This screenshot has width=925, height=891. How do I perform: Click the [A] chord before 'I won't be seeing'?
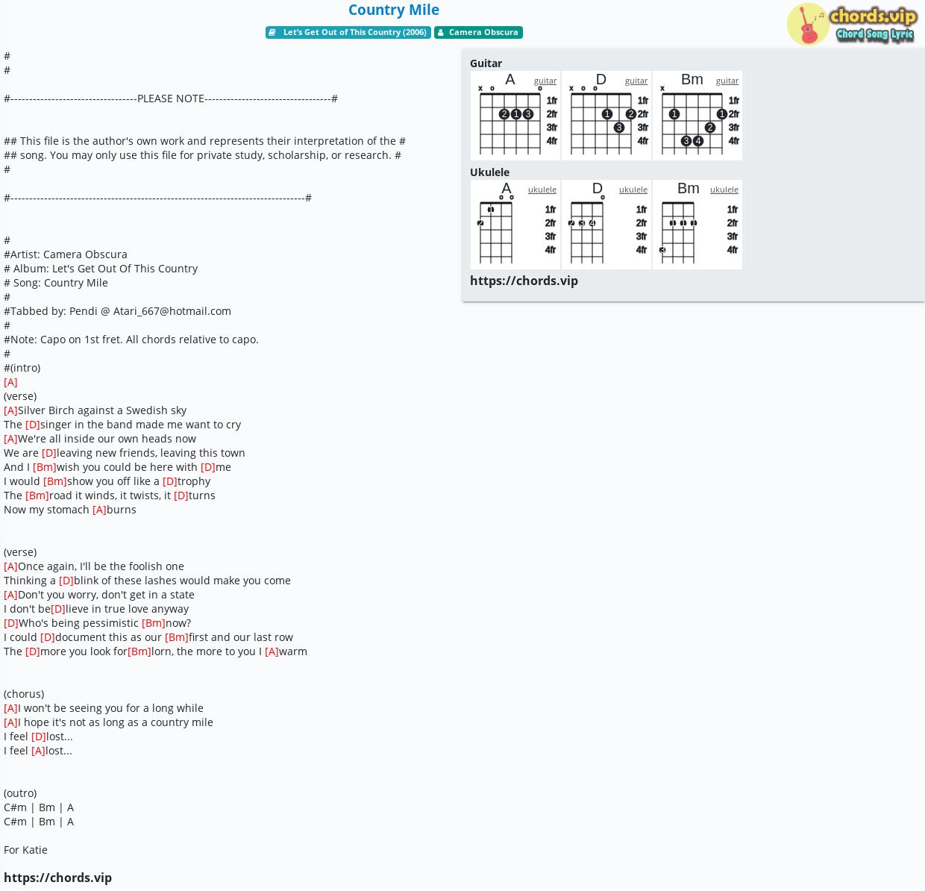click(x=10, y=708)
